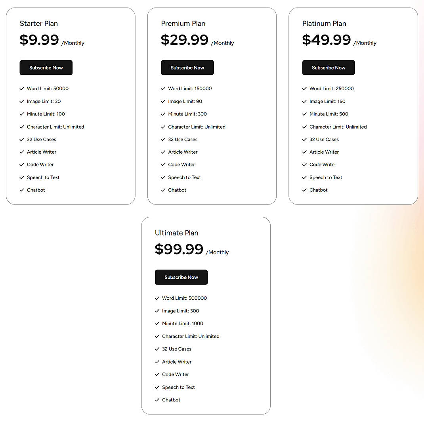Click the checkmark beside Word Limit: 500000
The height and width of the screenshot is (424, 424).
[x=157, y=298]
